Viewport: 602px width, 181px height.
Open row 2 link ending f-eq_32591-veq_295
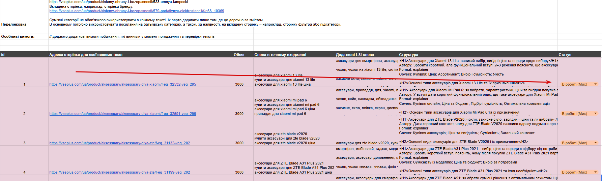(122, 114)
